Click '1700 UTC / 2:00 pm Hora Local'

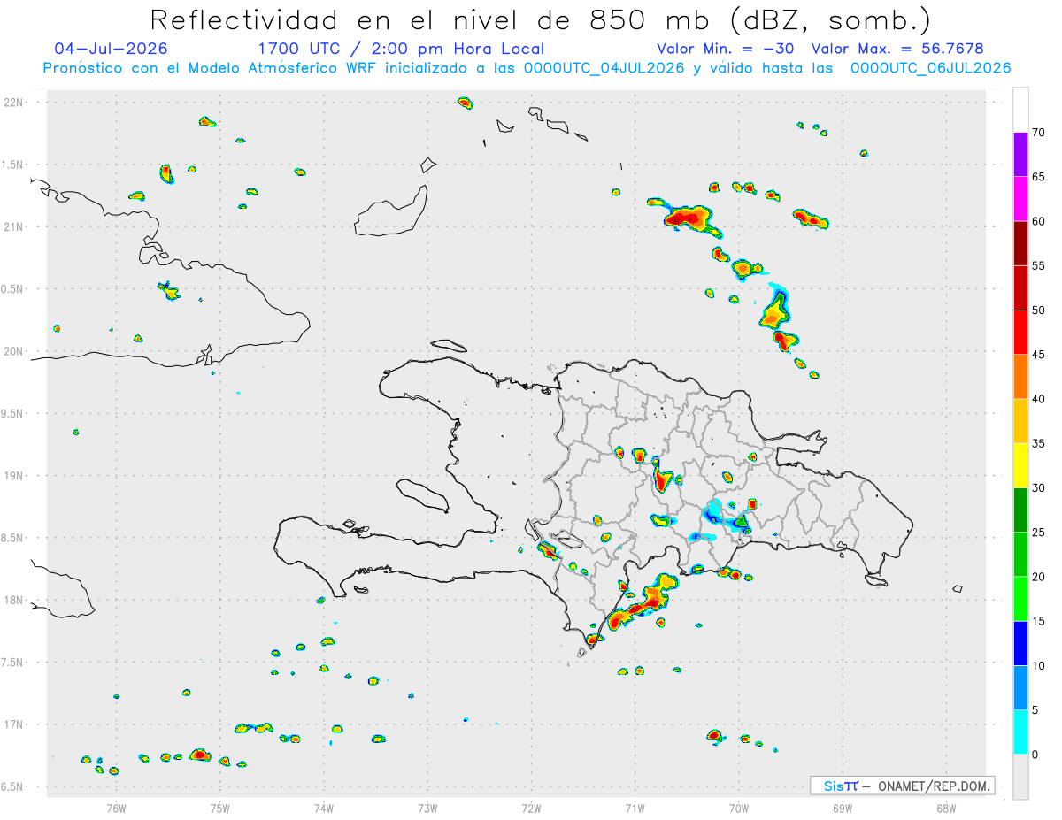(401, 49)
